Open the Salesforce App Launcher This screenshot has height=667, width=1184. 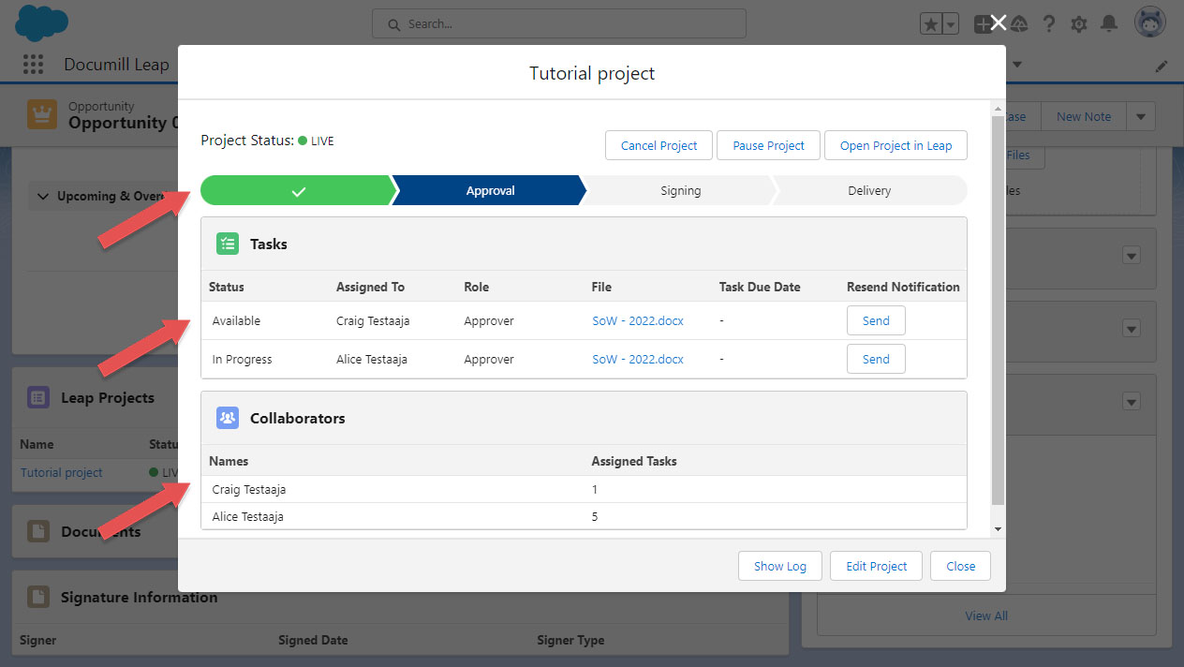click(x=33, y=64)
